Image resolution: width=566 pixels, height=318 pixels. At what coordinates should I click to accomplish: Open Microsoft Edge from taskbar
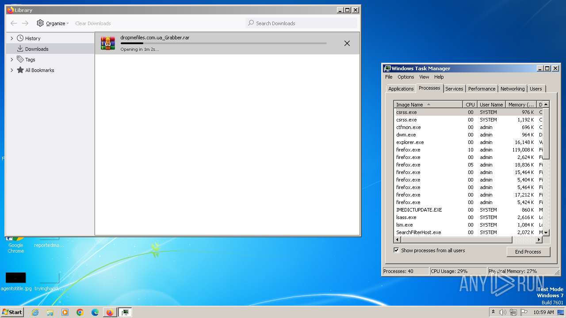[95, 312]
